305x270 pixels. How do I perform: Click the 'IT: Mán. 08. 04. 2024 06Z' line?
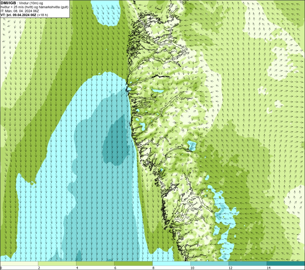(x=20, y=11)
